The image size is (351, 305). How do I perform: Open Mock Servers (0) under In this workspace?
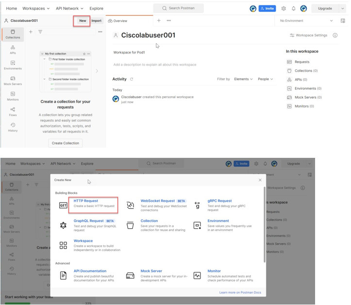point(304,98)
